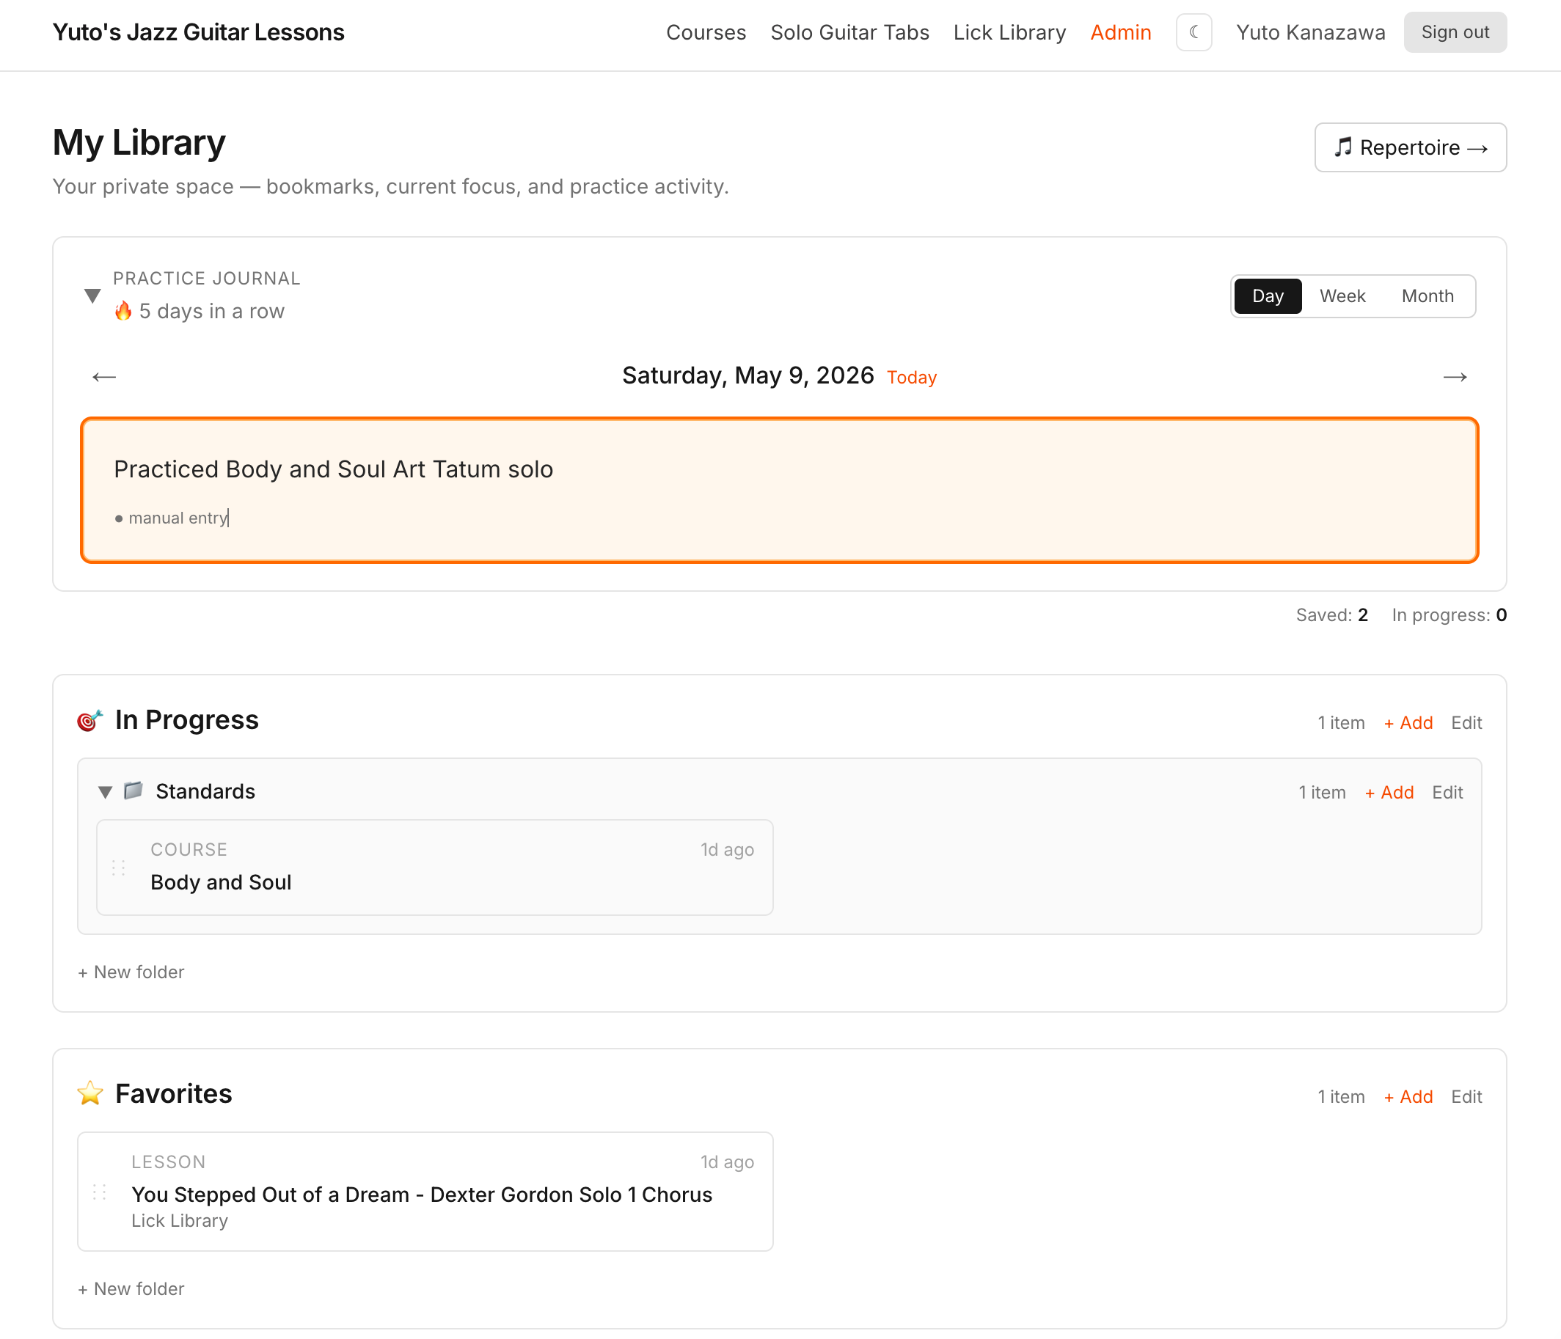Click Lick Library subtitle on lesson card
Viewport: 1561px width, 1339px height.
click(179, 1221)
